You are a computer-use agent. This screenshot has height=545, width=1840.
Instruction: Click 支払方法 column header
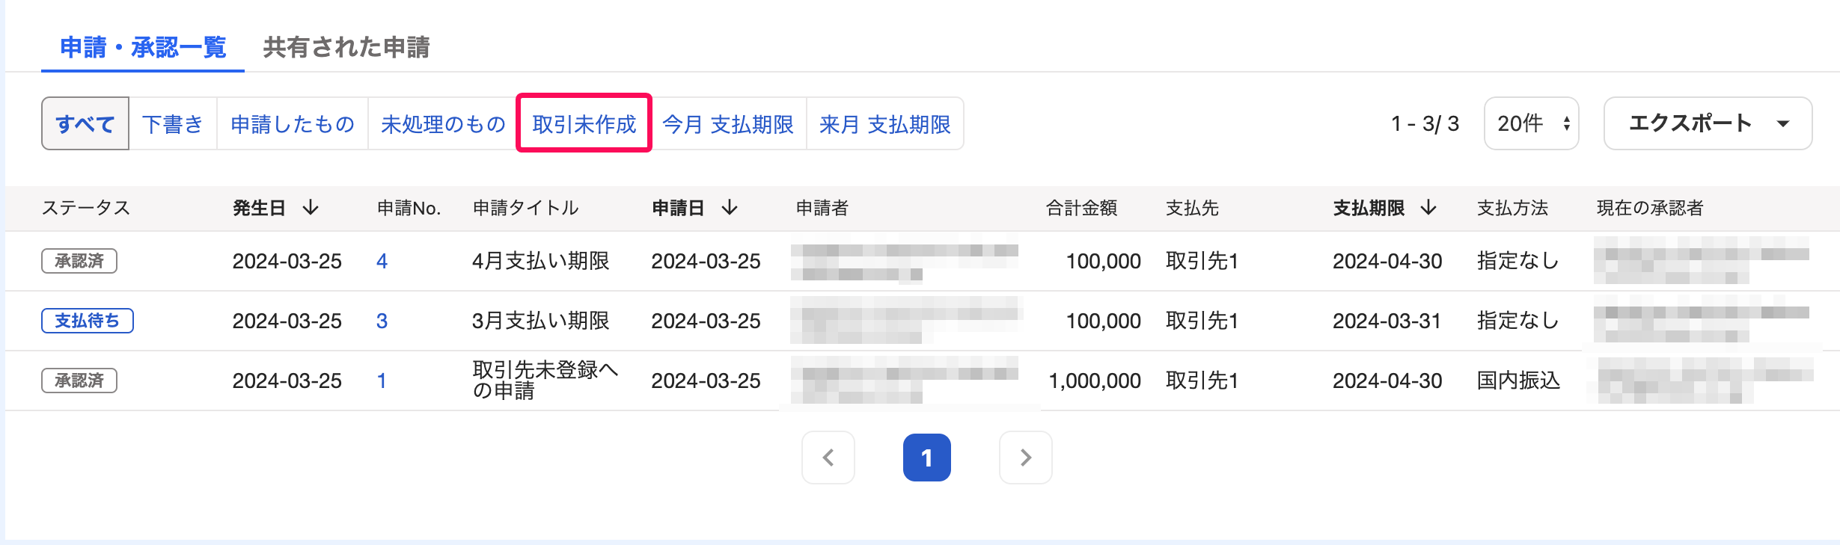(x=1513, y=208)
